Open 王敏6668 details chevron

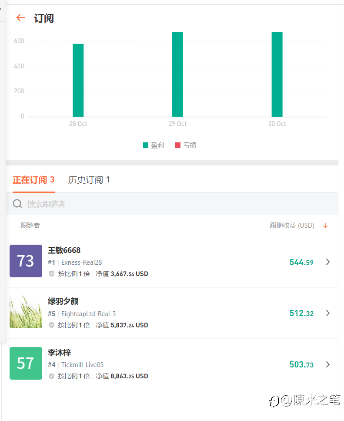327,262
